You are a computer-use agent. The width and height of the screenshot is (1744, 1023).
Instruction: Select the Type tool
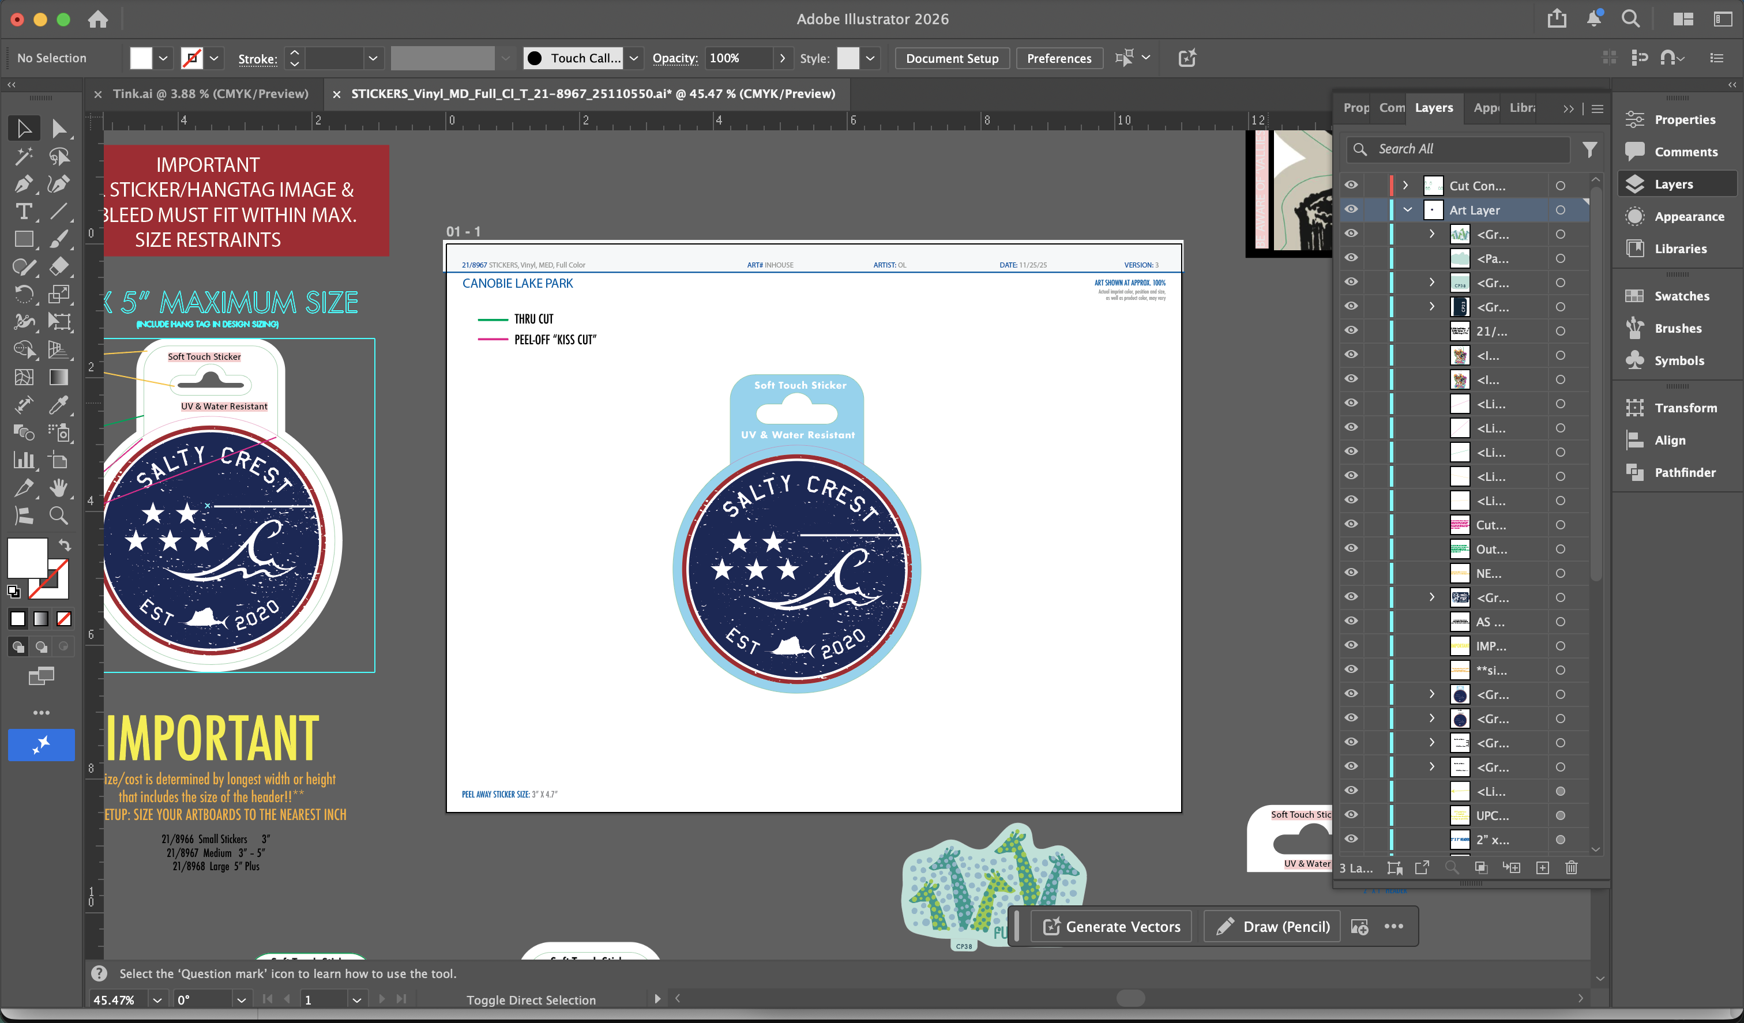(x=24, y=212)
